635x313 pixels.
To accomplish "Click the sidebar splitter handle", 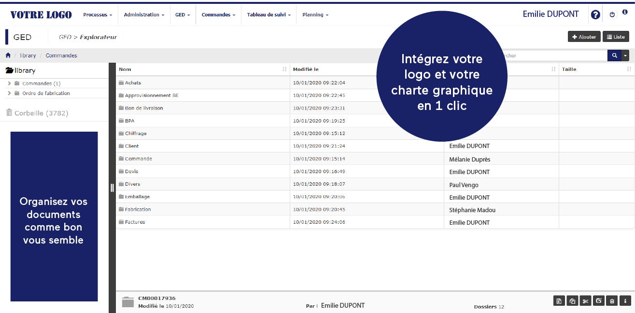I will point(112,188).
